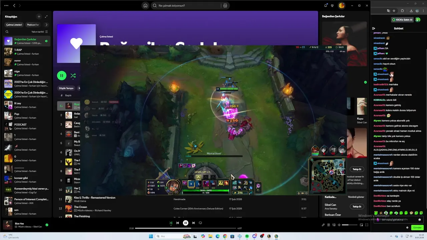The height and width of the screenshot is (240, 427).
Task: Open the Konserdeymiş hissi veren playlist
Action: (x=27, y=190)
